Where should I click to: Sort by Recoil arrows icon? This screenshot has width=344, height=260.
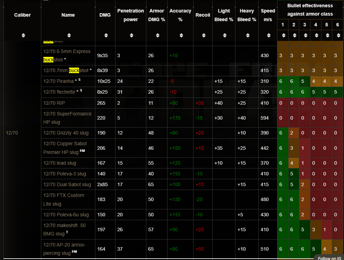tap(203, 35)
